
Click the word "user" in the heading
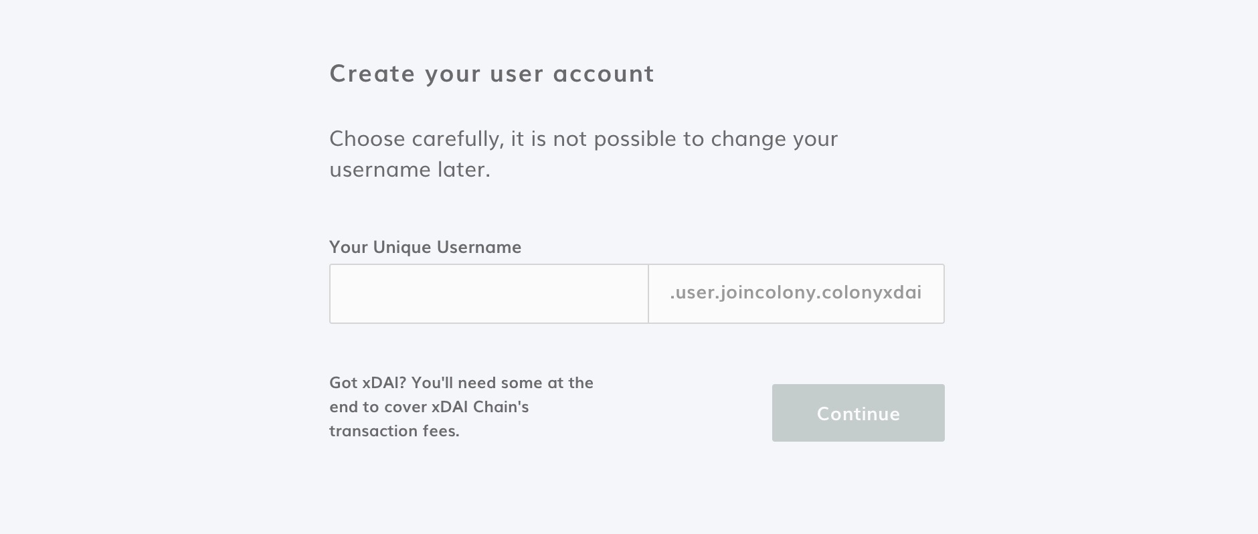tap(516, 74)
